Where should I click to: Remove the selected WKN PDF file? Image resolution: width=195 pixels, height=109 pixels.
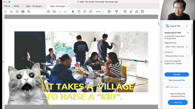point(187,47)
